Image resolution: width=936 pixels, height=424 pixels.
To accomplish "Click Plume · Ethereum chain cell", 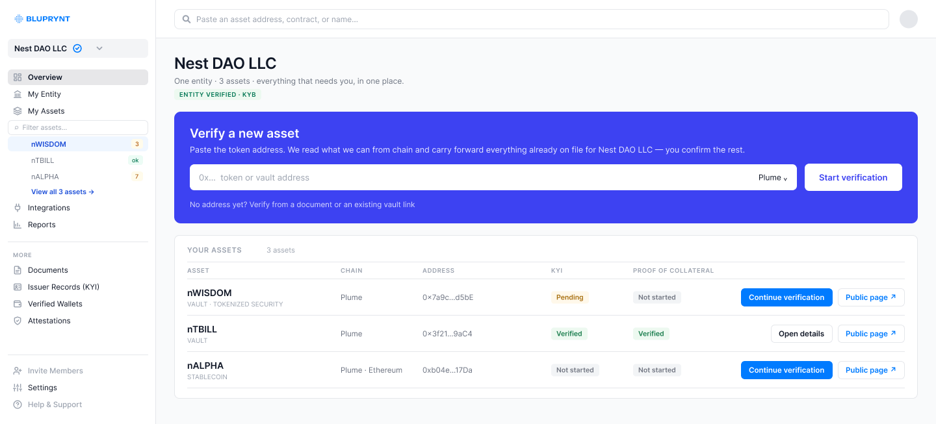I will click(371, 370).
